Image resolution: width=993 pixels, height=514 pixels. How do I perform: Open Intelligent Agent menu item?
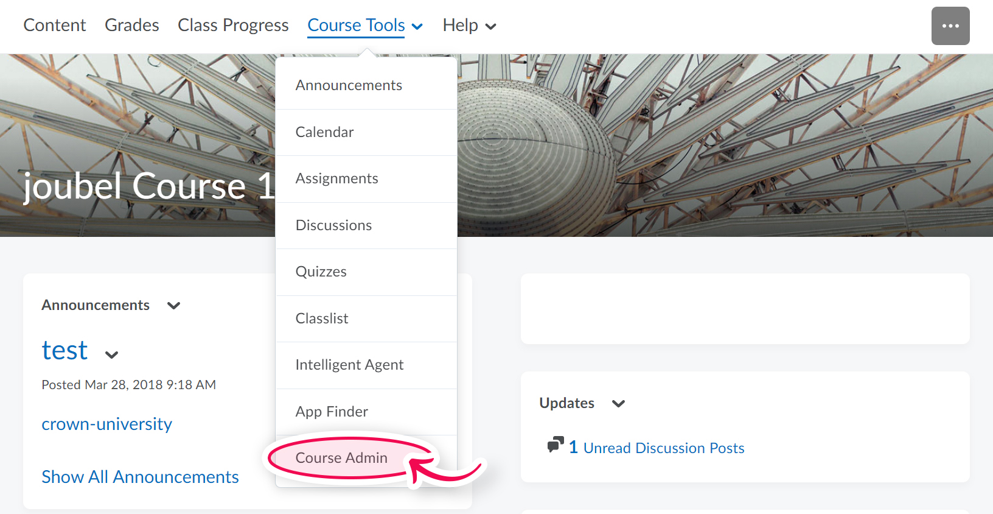(349, 365)
